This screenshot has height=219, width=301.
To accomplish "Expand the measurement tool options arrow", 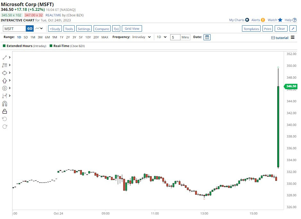I will coord(10,96).
